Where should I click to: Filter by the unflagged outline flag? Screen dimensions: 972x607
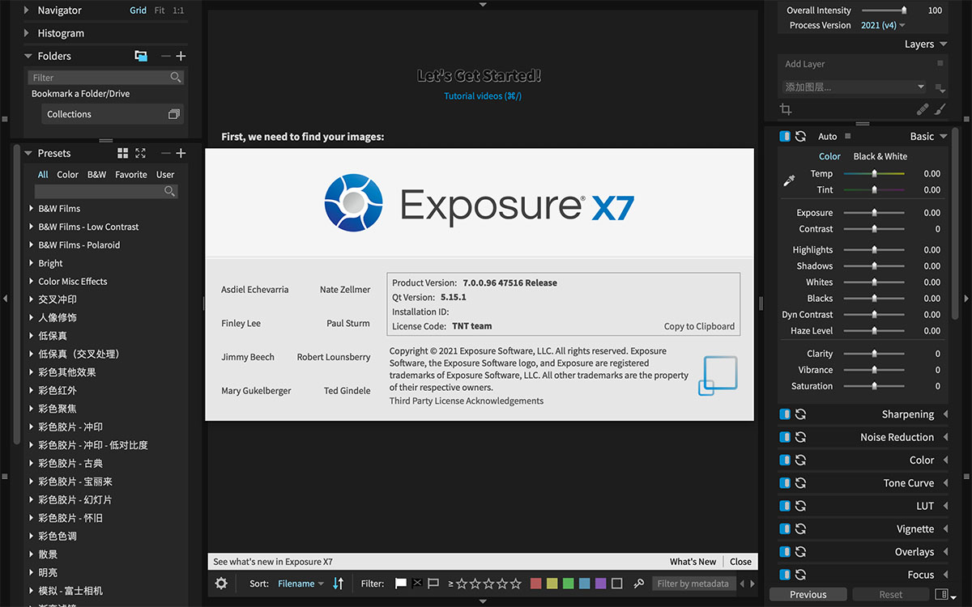433,584
